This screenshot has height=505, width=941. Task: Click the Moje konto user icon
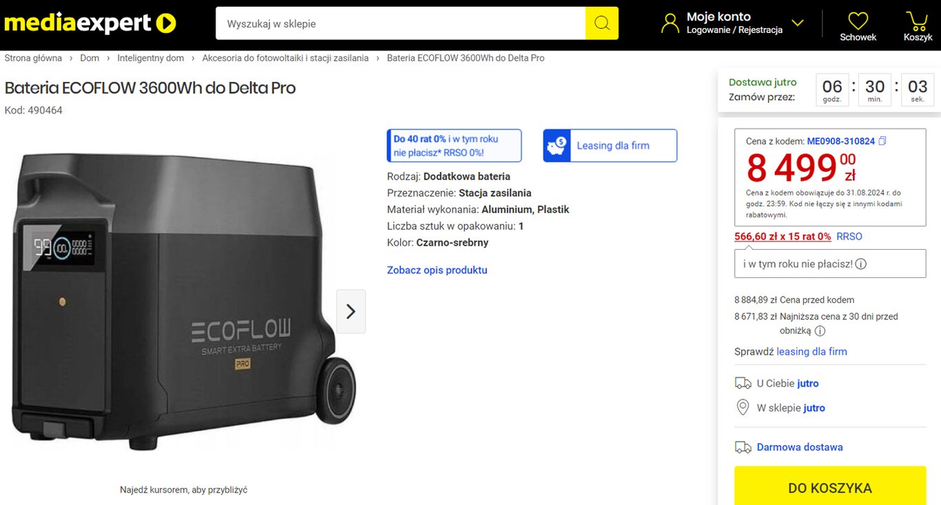[670, 23]
